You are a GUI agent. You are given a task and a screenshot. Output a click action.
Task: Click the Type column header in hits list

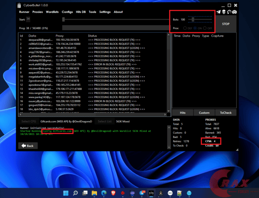click(x=206, y=36)
